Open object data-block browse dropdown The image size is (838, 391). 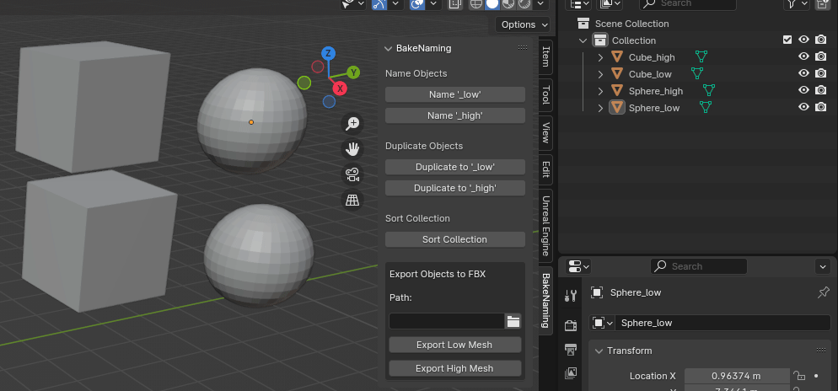pos(602,323)
